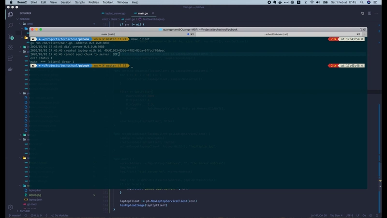Open laptop.json in the Explorer tree
387x218 pixels.
pyautogui.click(x=35, y=200)
